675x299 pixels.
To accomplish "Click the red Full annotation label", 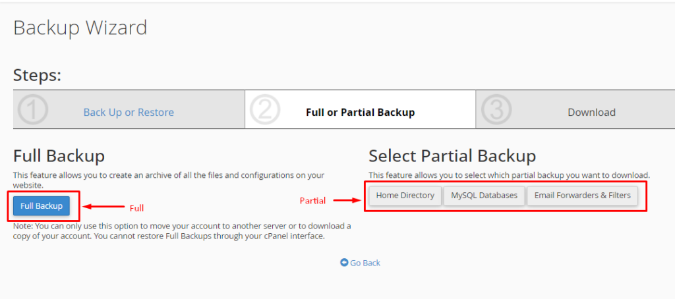I will pyautogui.click(x=136, y=208).
